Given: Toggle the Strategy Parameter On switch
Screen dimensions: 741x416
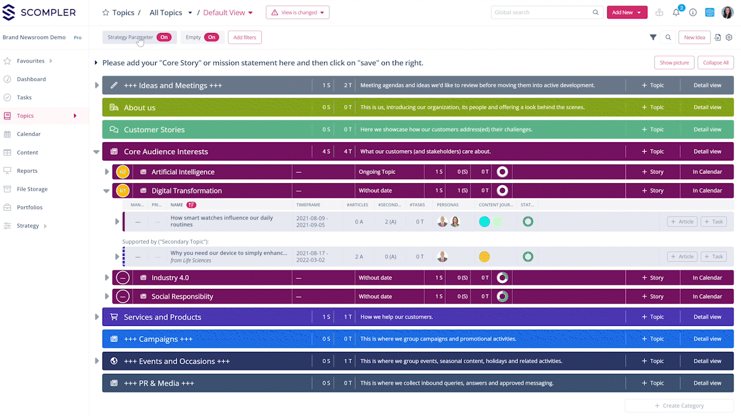Looking at the screenshot, I should (x=164, y=38).
